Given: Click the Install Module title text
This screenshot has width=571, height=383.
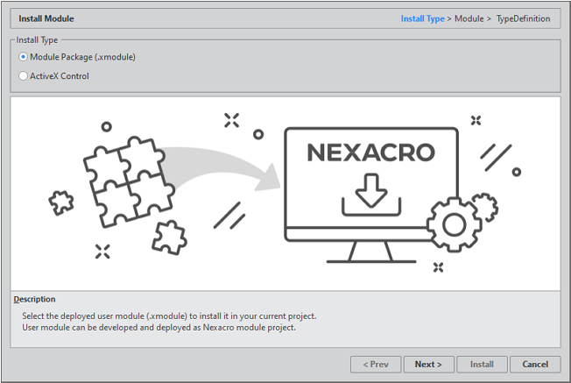Looking at the screenshot, I should click(x=46, y=18).
